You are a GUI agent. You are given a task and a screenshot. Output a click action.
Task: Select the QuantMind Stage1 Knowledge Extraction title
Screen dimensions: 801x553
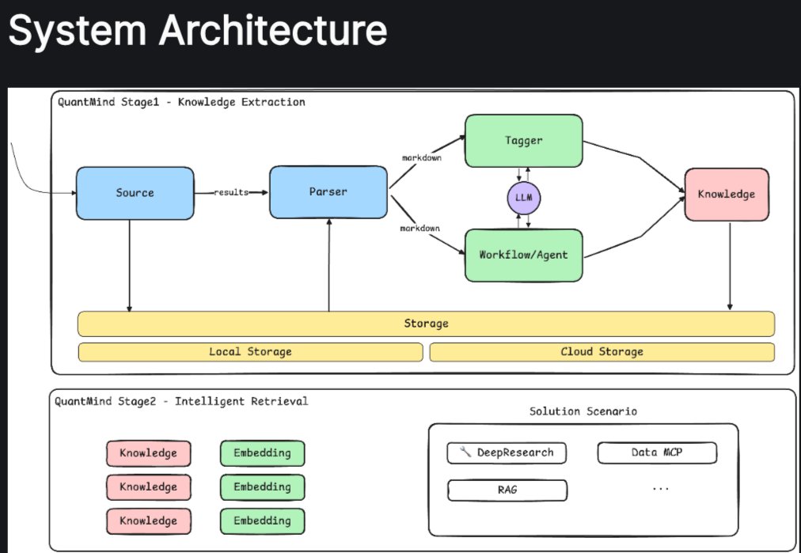(181, 102)
